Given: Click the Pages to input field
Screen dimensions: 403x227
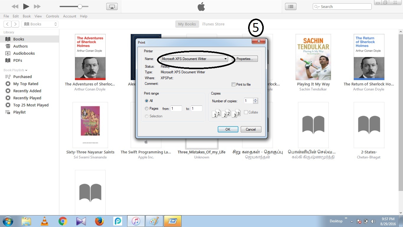Looking at the screenshot, I should (x=196, y=108).
